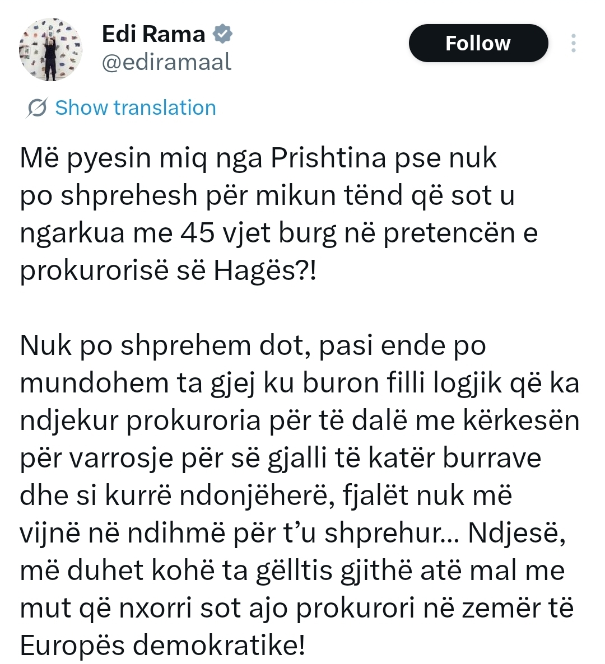This screenshot has height=664, width=605.
Task: Click the translation icon before Show translation
Action: tap(36, 107)
